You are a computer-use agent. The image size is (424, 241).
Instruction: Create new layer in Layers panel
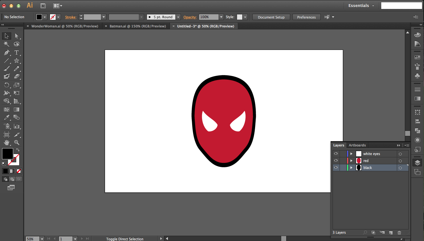[x=391, y=233]
